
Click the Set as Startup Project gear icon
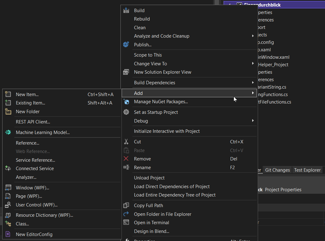coord(126,112)
